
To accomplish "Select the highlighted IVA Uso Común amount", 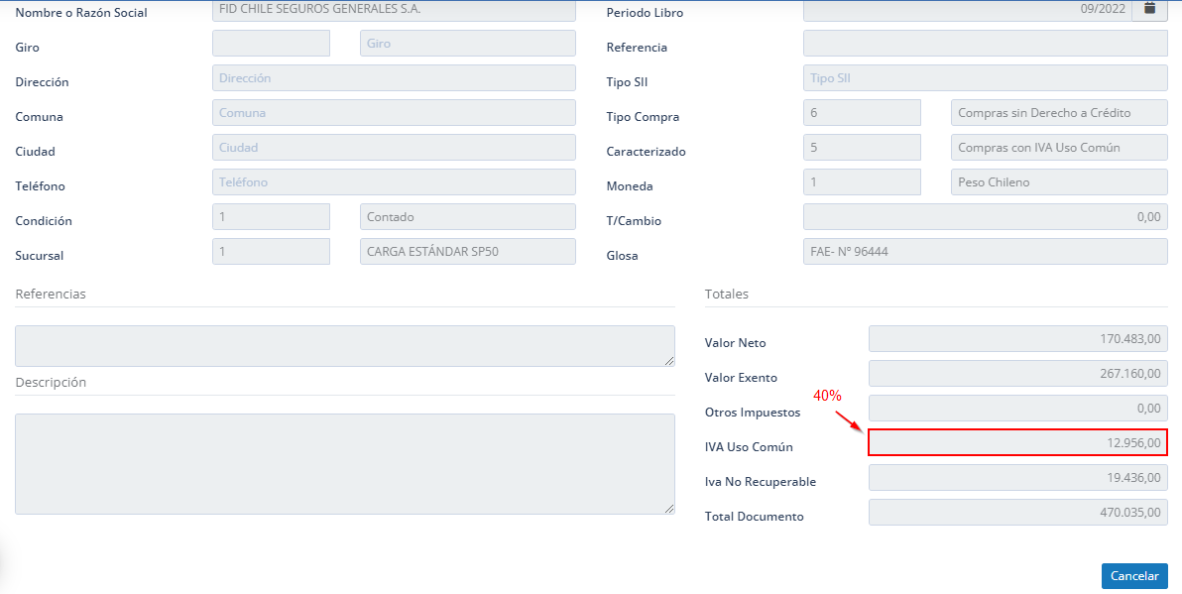I will pyautogui.click(x=1017, y=442).
